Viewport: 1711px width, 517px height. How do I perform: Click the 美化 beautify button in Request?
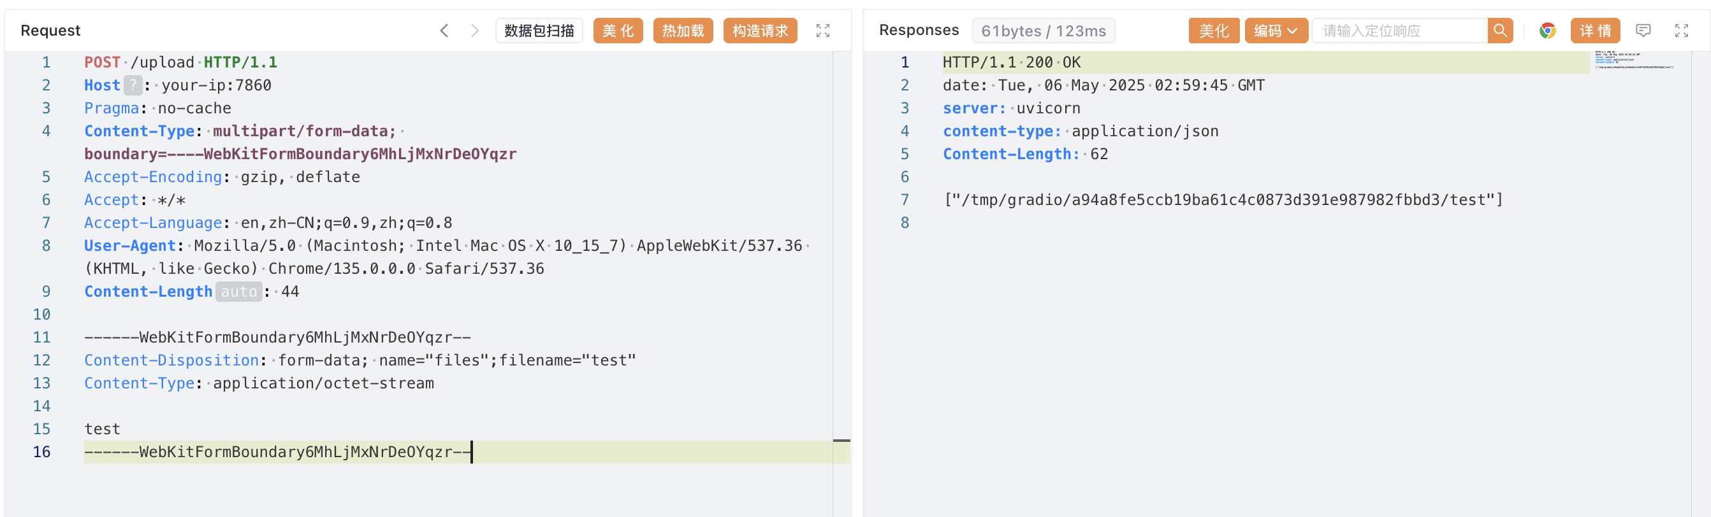[617, 31]
